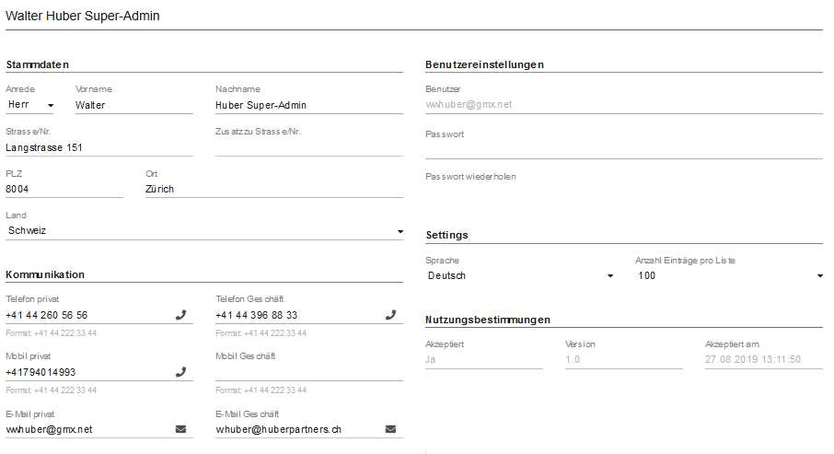The height and width of the screenshot is (454, 834).
Task: Click format hint under Mobil Geschäft
Action: pos(261,390)
